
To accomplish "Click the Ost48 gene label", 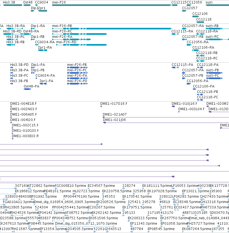I will pyautogui.click(x=28, y=2).
